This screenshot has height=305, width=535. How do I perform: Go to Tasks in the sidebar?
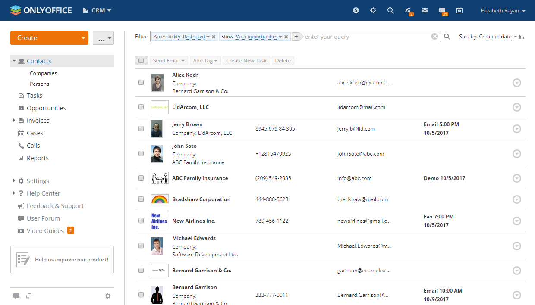35,96
